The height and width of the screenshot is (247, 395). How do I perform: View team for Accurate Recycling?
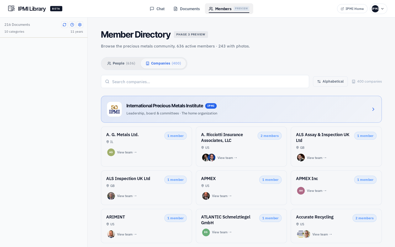click(322, 234)
